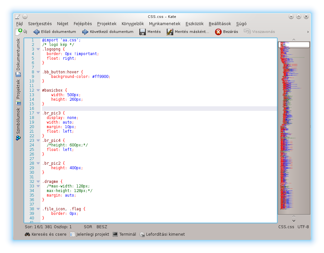Collapse the .logopng code block on line 3
The height and width of the screenshot is (253, 324).
click(x=38, y=49)
